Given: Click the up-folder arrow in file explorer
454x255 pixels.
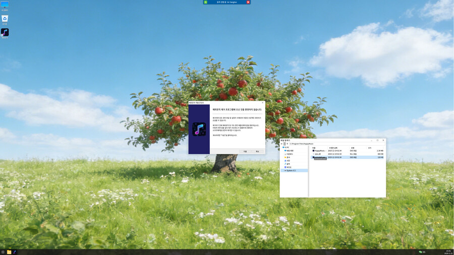Looking at the screenshot, I should point(287,144).
